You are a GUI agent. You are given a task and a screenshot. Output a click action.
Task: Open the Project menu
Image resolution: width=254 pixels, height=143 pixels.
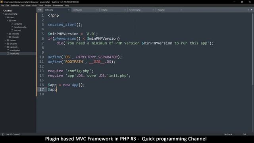[48, 6]
